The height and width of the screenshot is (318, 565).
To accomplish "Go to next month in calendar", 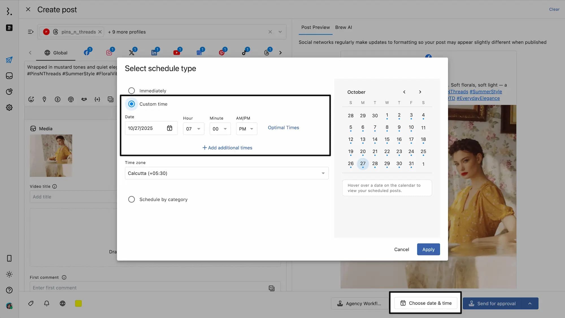I will click(x=420, y=92).
